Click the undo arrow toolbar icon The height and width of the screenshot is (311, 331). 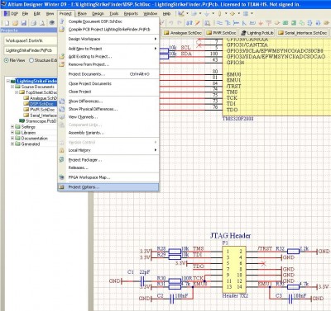171,23
